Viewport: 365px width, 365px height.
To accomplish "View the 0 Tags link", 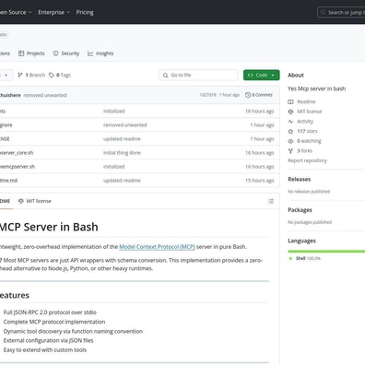I will click(x=60, y=75).
